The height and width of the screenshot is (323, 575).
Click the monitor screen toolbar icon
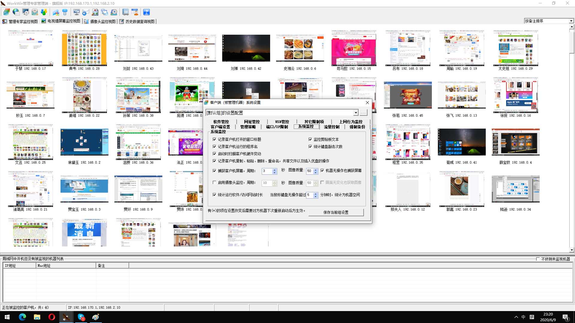76,12
